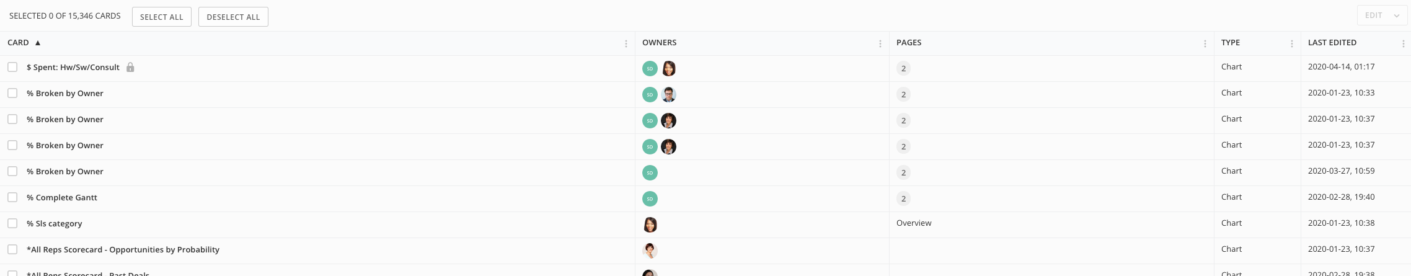Open Pages column options menu
Screen dimensions: 1411x276
(x=1205, y=43)
